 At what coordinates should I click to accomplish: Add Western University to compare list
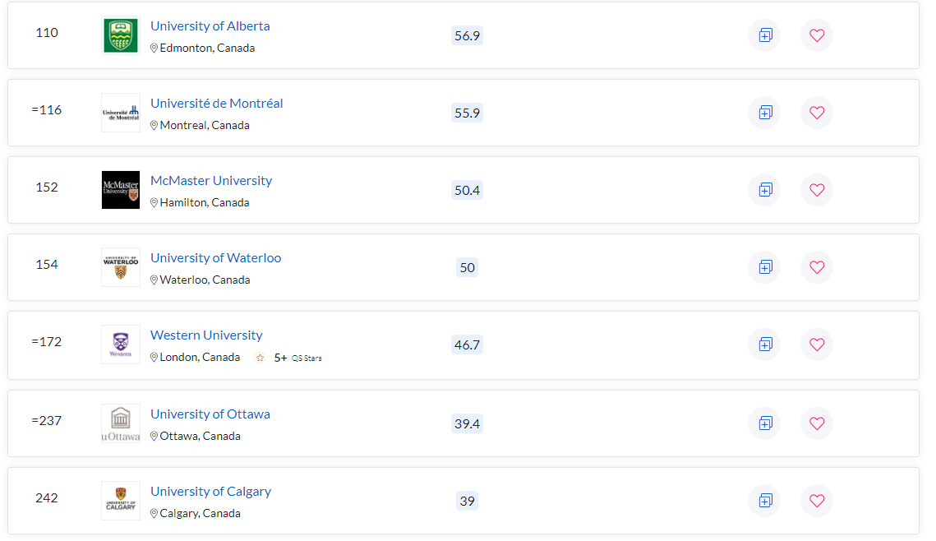[765, 344]
